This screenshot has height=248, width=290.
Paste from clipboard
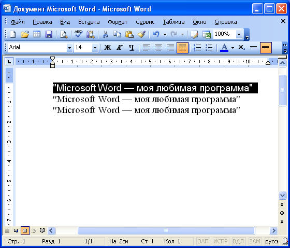(x=129, y=34)
